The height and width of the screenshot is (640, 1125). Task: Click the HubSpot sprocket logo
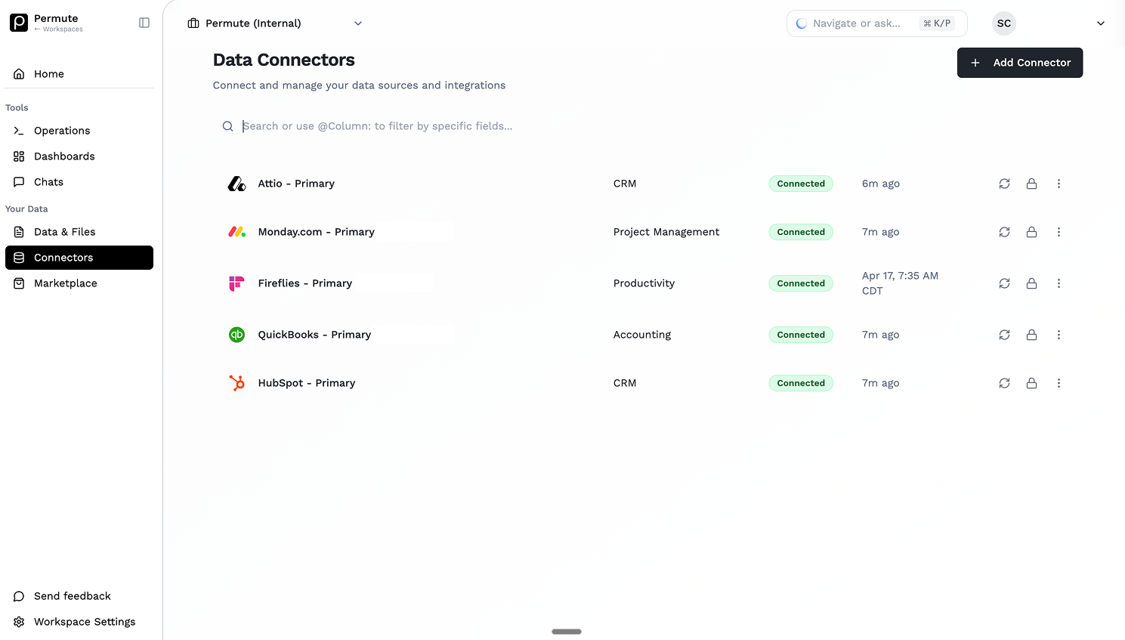(x=236, y=383)
